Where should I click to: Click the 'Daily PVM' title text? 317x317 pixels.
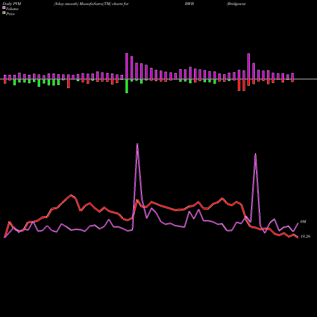point(12,4)
